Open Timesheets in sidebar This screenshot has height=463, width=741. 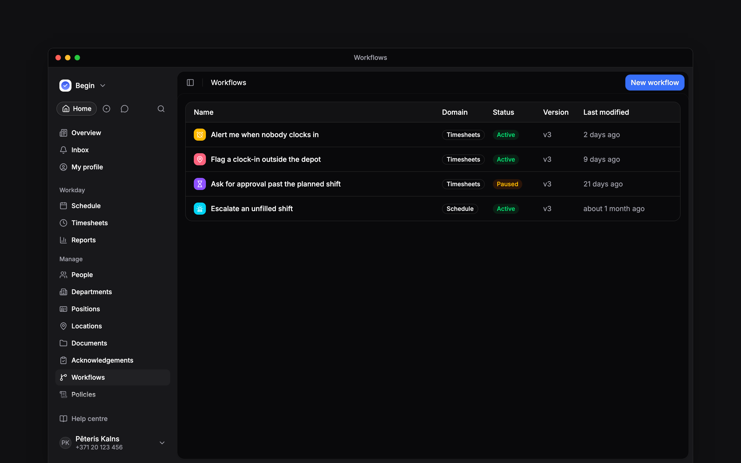[113, 223]
